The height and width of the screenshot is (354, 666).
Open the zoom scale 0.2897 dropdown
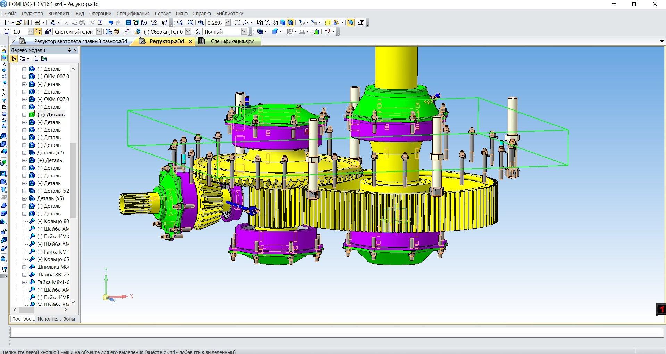[227, 23]
